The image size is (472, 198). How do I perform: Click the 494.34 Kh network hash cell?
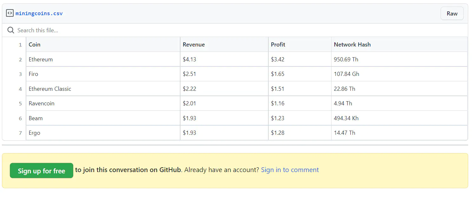click(399, 118)
